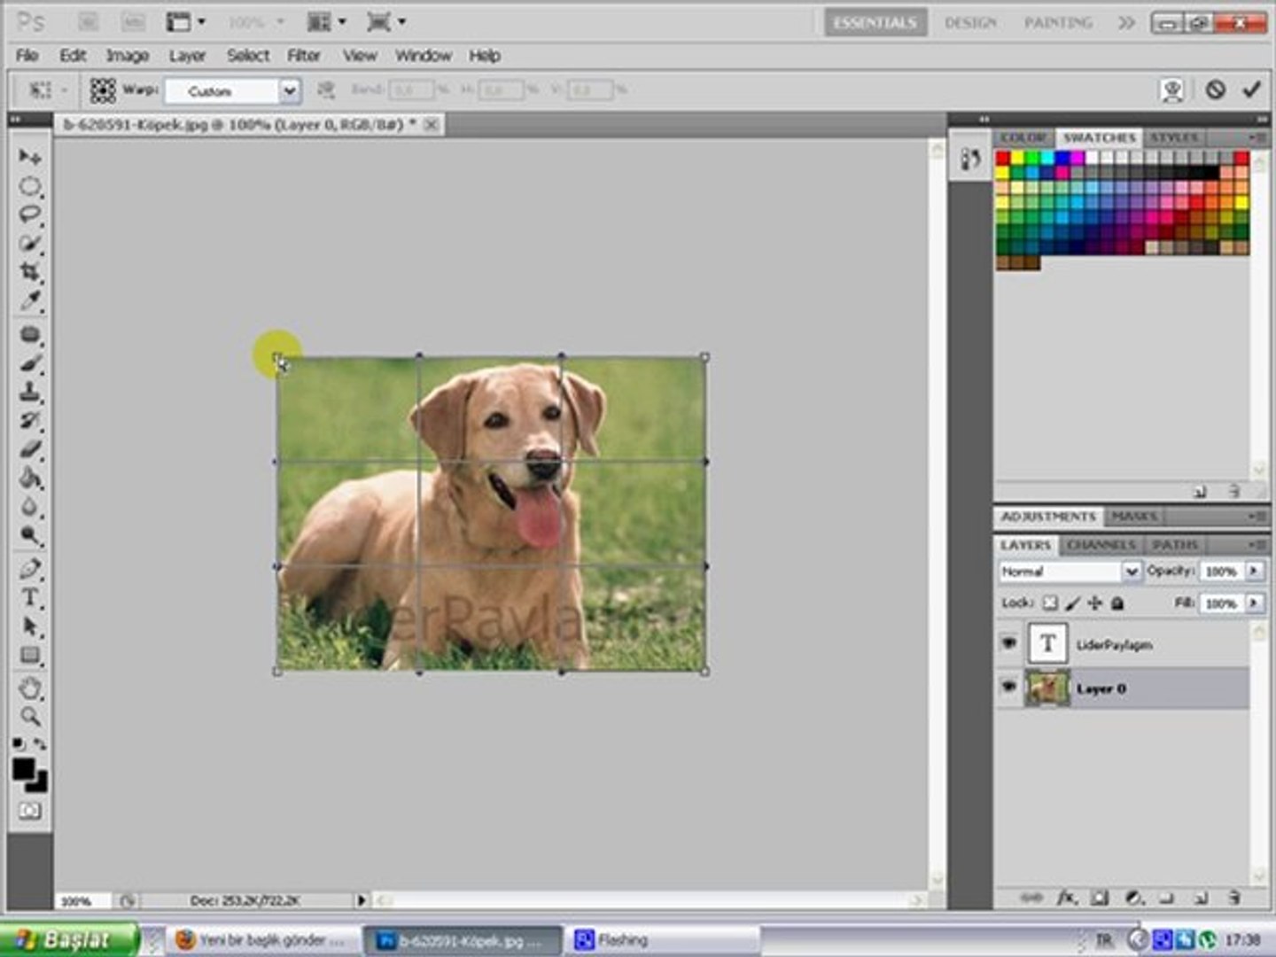Toggle lock transparent pixels option

1050,603
